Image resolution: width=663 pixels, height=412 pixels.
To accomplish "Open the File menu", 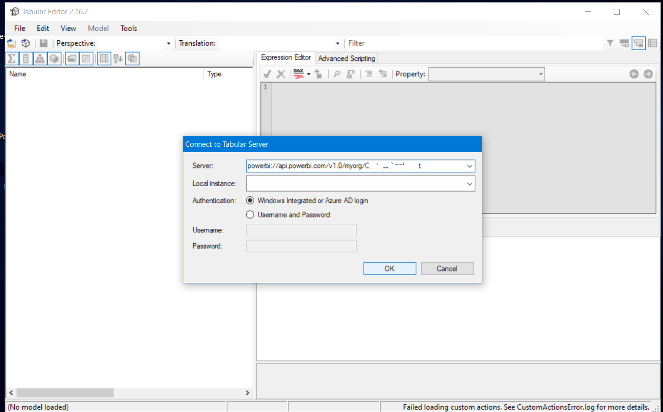I will (x=20, y=28).
